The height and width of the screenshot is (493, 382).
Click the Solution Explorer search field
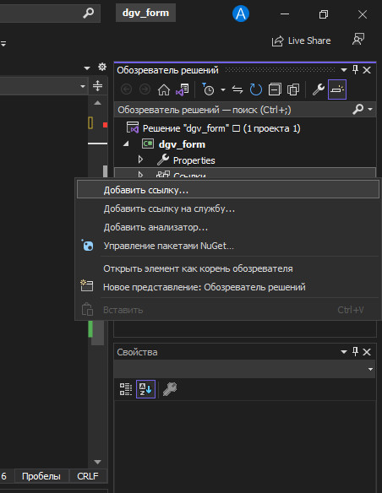pos(233,110)
